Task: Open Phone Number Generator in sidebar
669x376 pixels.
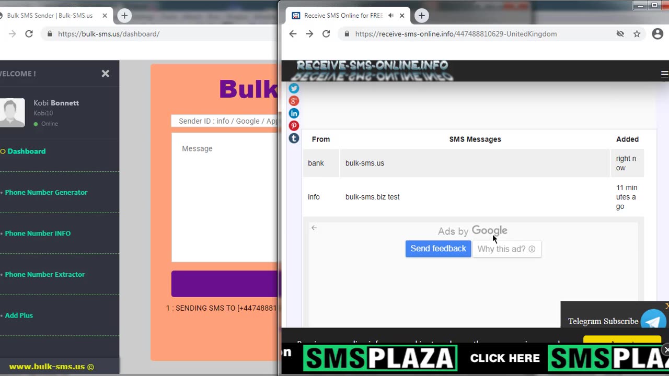Action: tap(46, 192)
